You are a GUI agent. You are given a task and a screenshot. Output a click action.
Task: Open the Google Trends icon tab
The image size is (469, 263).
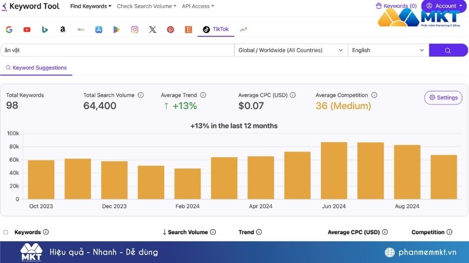click(243, 30)
